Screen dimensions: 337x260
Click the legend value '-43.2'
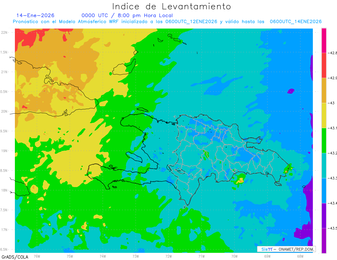coord(333,153)
